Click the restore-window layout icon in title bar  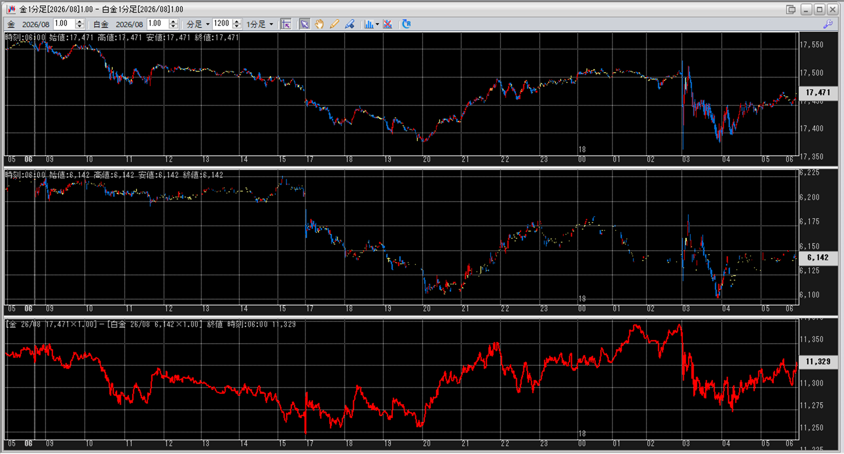tap(791, 9)
